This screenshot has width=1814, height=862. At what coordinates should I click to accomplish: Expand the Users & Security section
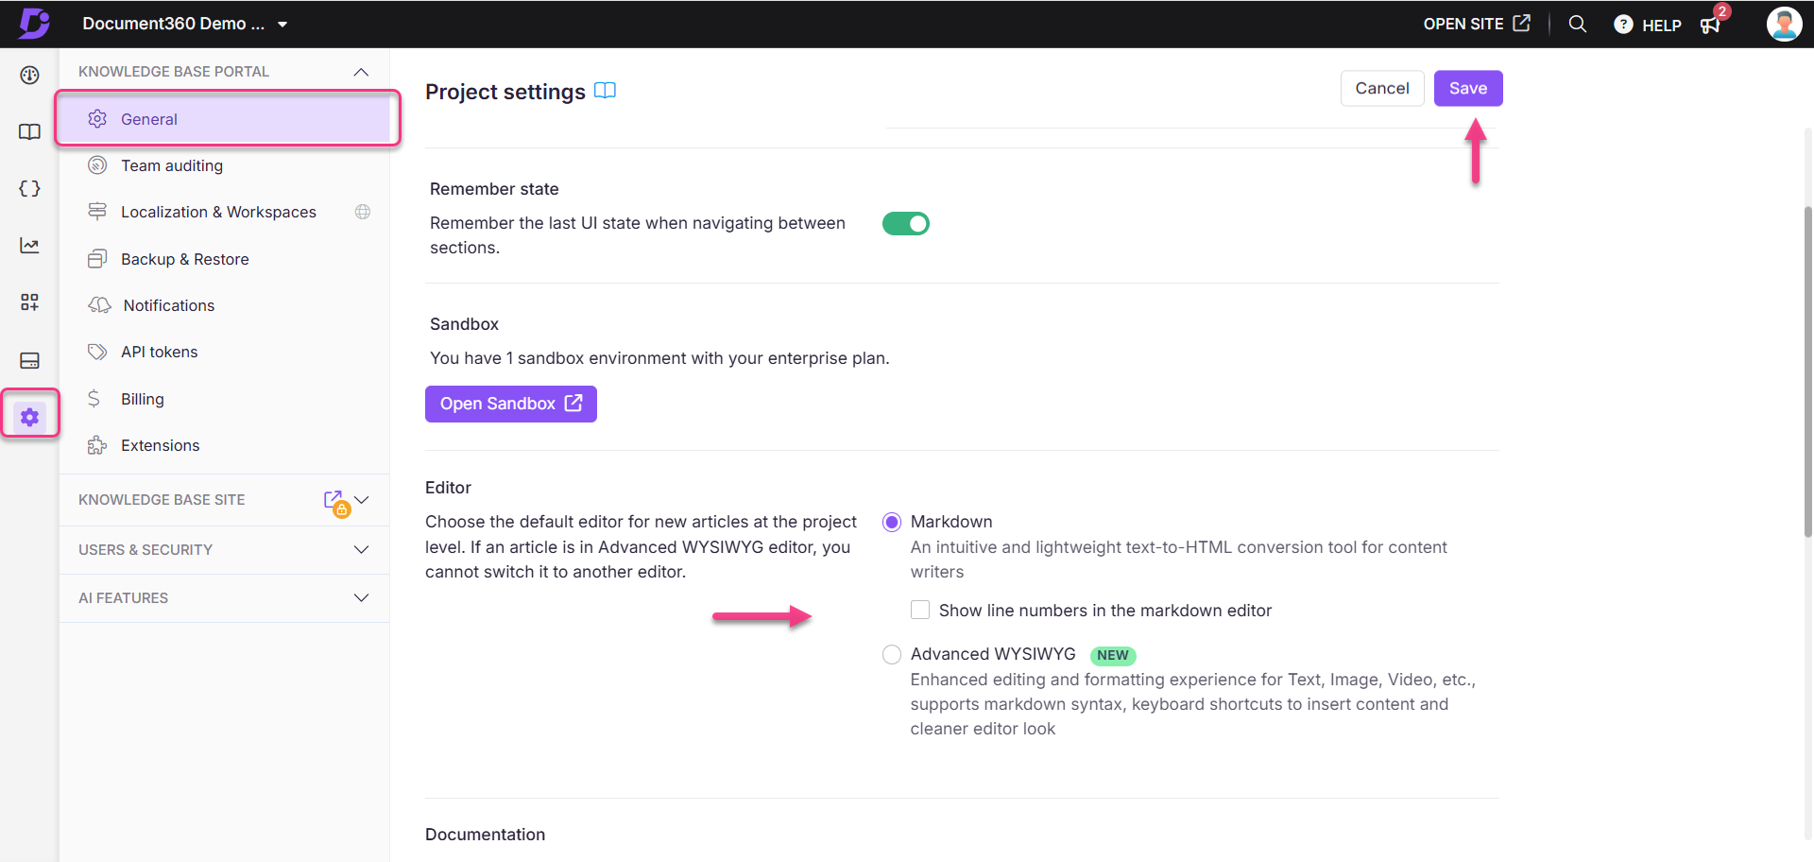click(224, 550)
